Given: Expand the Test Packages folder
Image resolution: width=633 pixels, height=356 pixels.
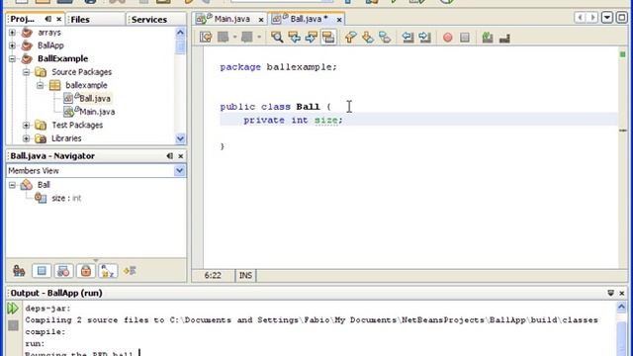Looking at the screenshot, I should [27, 126].
